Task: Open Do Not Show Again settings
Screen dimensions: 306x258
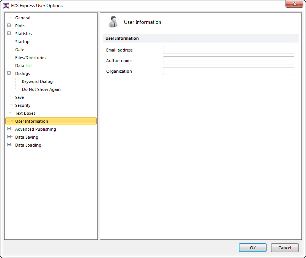Action: (41, 89)
